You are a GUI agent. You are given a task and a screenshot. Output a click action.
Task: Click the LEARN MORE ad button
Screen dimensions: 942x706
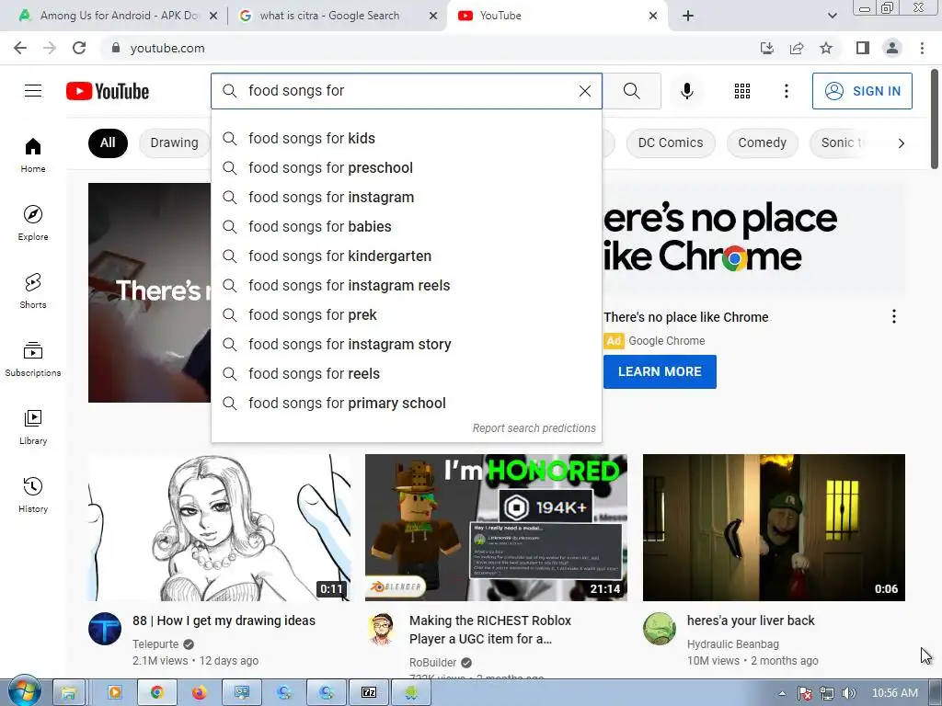point(660,371)
